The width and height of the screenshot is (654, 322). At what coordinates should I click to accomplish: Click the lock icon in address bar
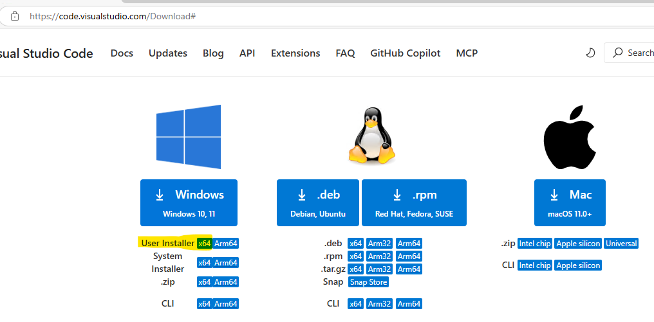click(x=15, y=16)
